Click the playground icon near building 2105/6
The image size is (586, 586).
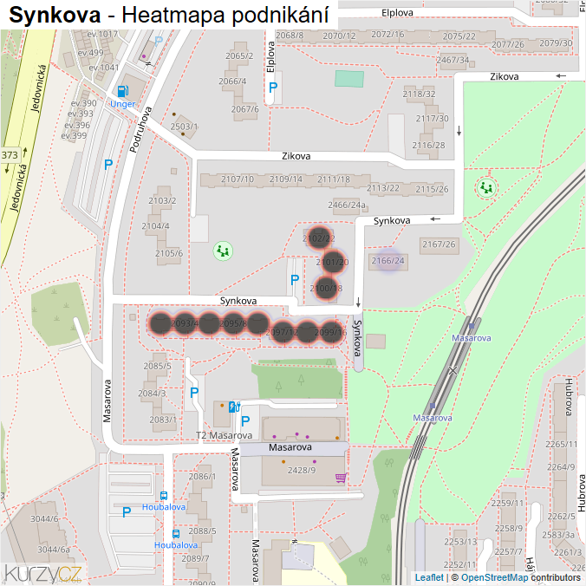[x=223, y=251]
